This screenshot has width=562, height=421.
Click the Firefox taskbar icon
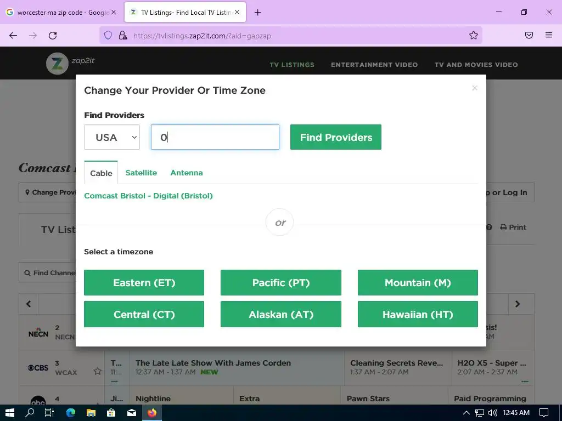(153, 413)
